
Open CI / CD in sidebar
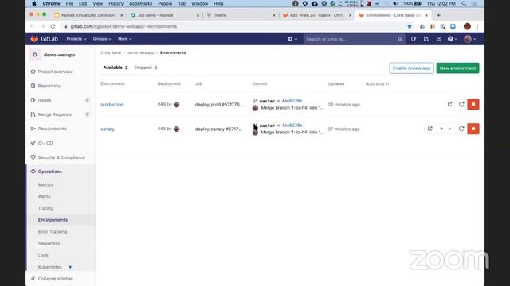[x=45, y=143]
